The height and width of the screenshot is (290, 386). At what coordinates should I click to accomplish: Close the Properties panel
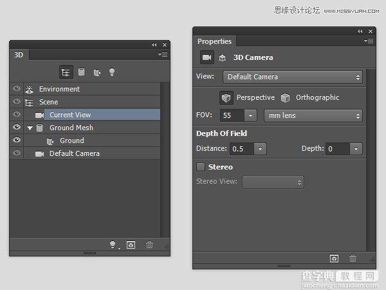[371, 31]
